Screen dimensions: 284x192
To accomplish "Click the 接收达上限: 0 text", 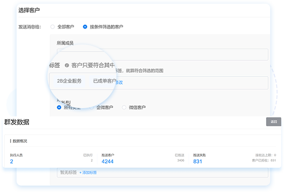I will tap(266, 155).
